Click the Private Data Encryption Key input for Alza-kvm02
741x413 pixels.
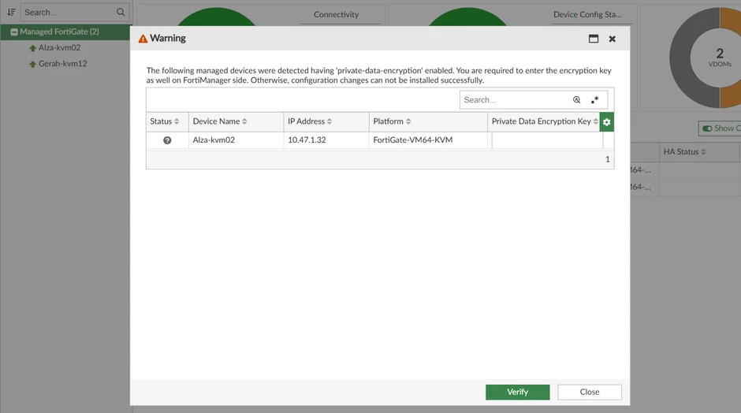(547, 140)
